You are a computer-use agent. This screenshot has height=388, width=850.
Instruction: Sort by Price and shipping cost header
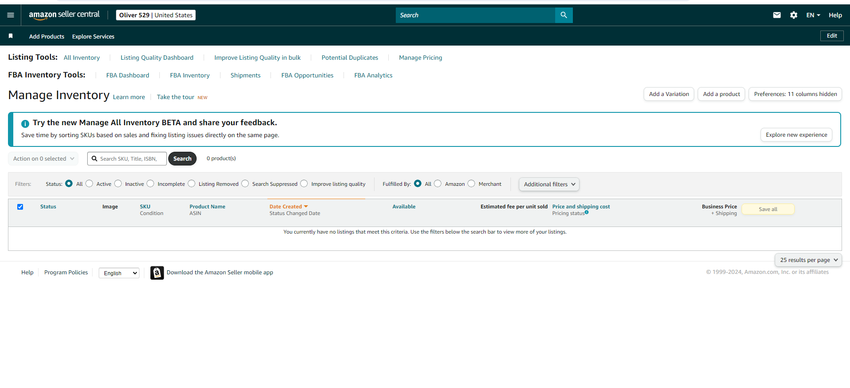tap(581, 207)
